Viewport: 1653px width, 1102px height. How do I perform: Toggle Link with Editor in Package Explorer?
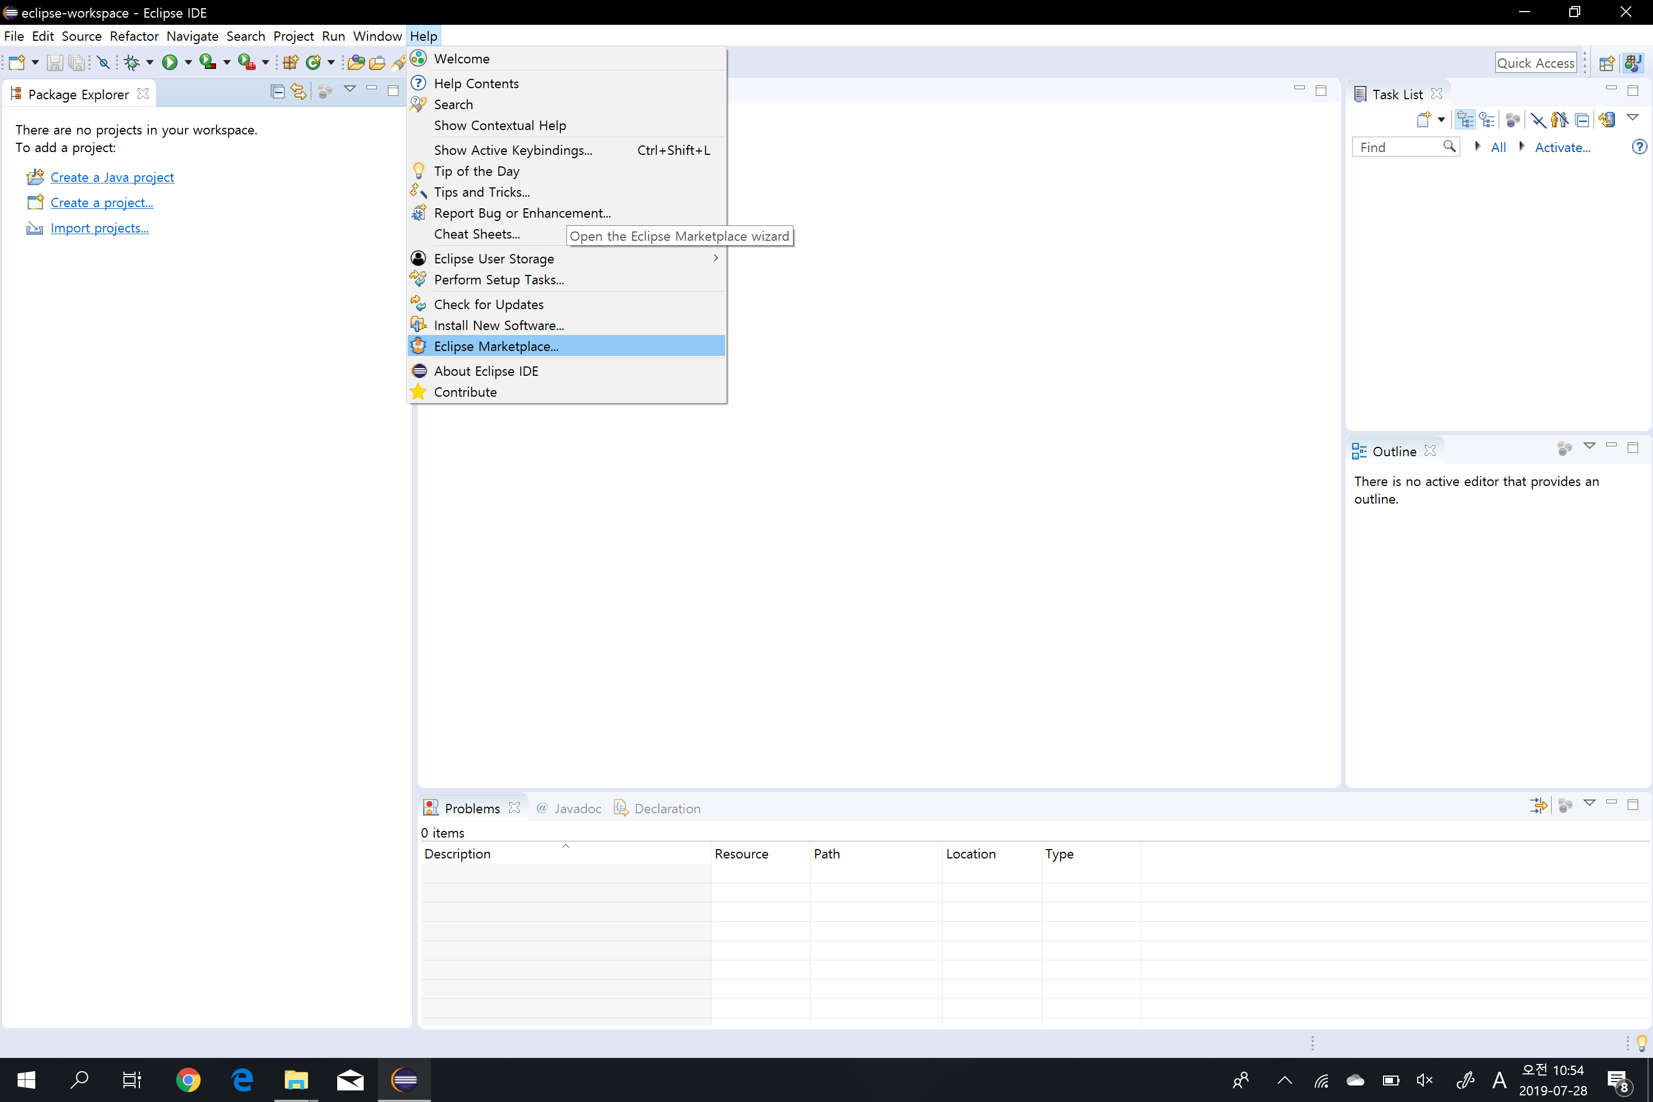click(x=299, y=92)
